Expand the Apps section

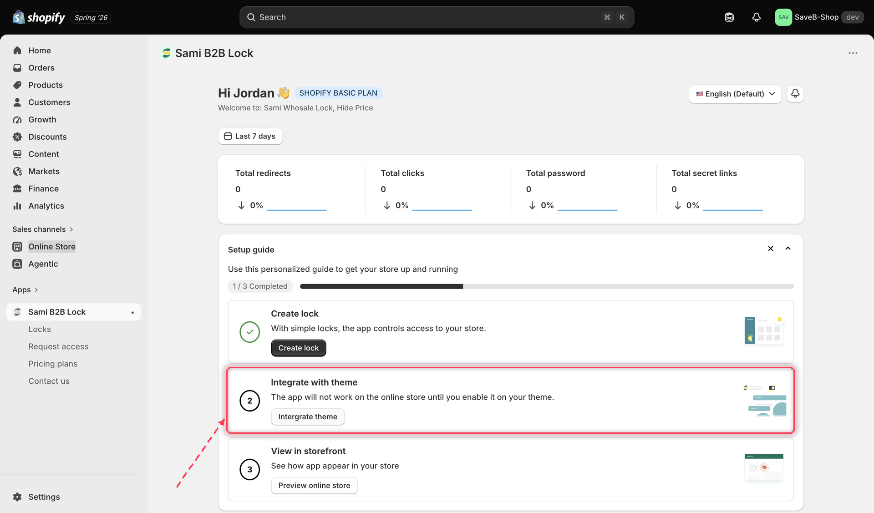pos(25,290)
